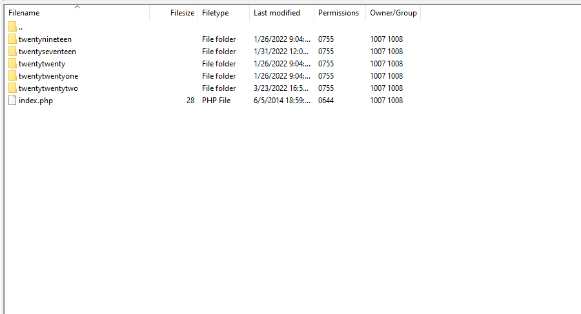Image resolution: width=581 pixels, height=314 pixels.
Task: Sort list by Filesize column header
Action: click(182, 13)
